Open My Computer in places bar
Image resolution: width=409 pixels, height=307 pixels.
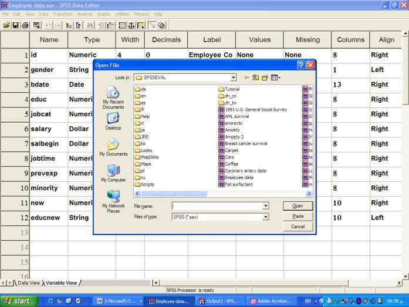coord(113,173)
